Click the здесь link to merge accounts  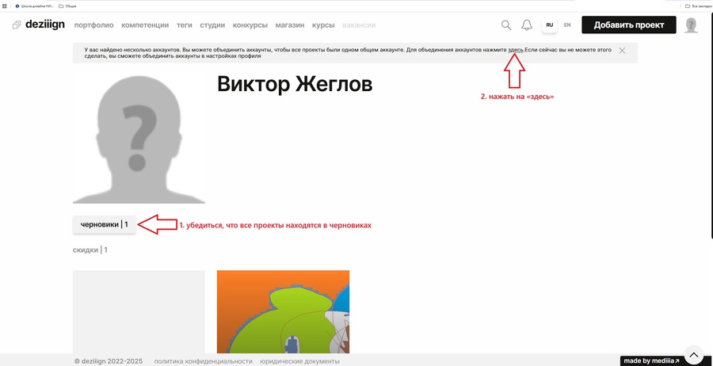pos(516,50)
